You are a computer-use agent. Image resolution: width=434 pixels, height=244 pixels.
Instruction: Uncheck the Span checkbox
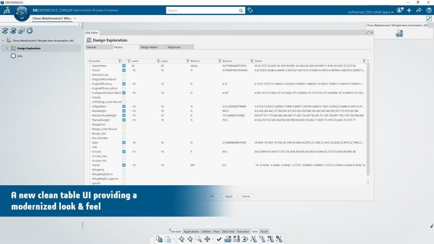124,142
